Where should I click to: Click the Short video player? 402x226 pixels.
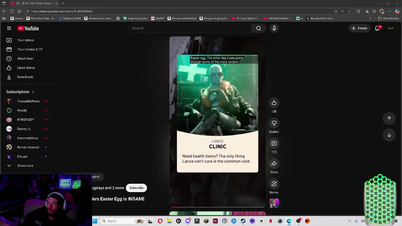tap(217, 122)
